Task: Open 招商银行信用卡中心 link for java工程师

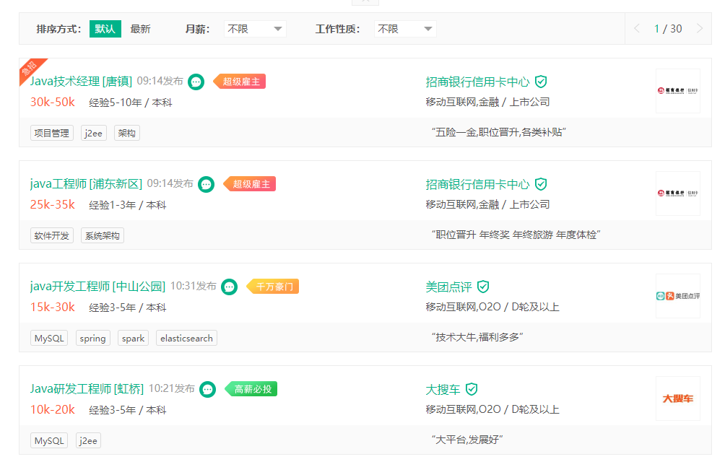Action: coord(477,184)
